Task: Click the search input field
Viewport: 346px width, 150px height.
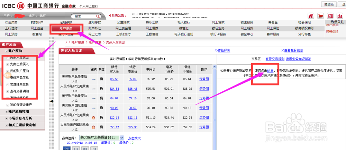Action: point(84,17)
